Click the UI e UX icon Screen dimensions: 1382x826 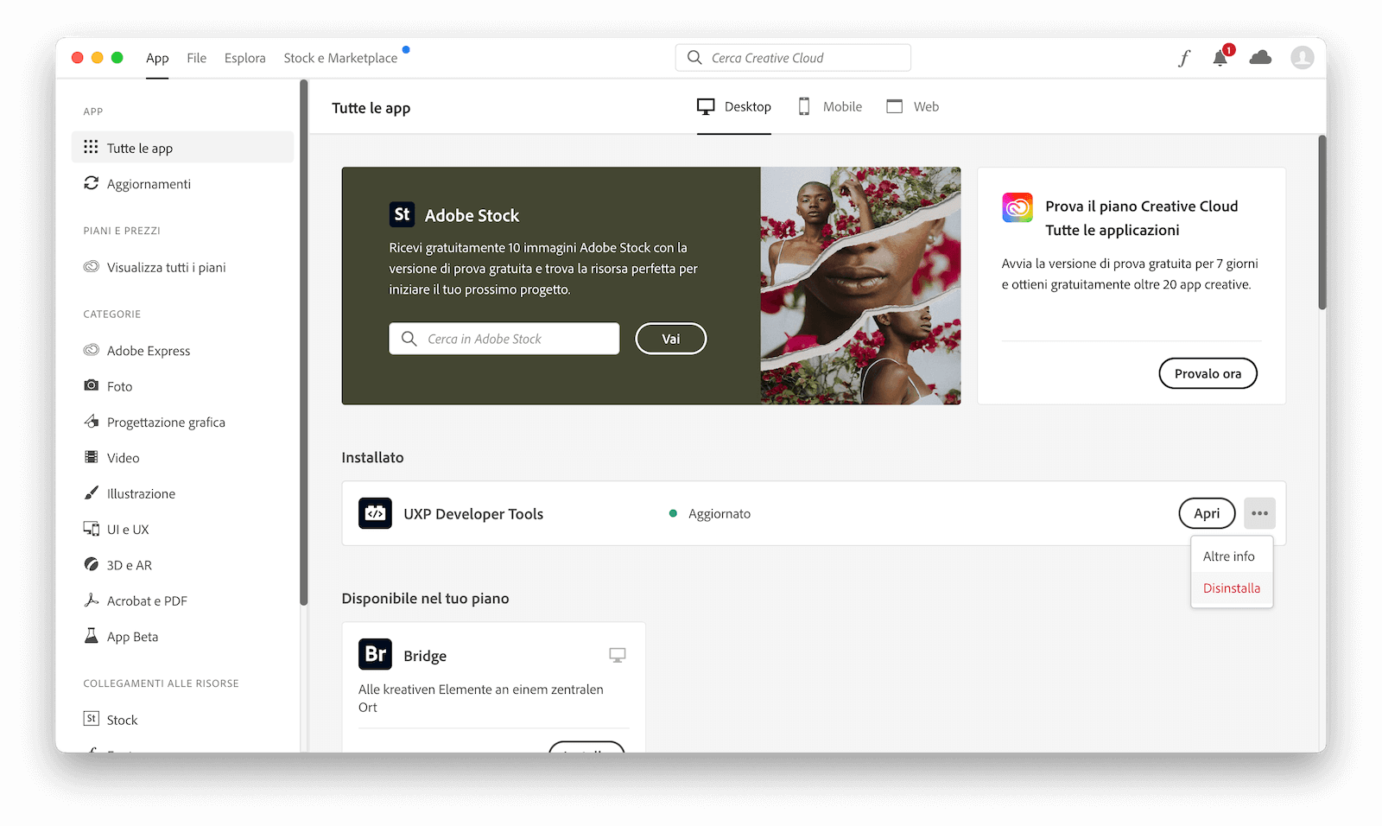point(91,529)
